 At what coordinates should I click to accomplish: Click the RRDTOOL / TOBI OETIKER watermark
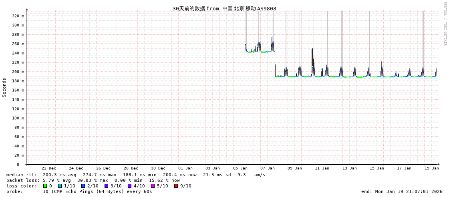coord(445,24)
